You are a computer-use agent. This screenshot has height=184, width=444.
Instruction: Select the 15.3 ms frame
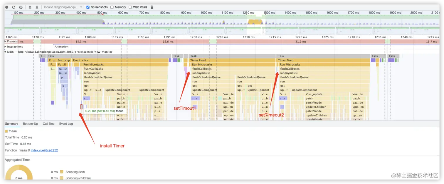[81, 42]
